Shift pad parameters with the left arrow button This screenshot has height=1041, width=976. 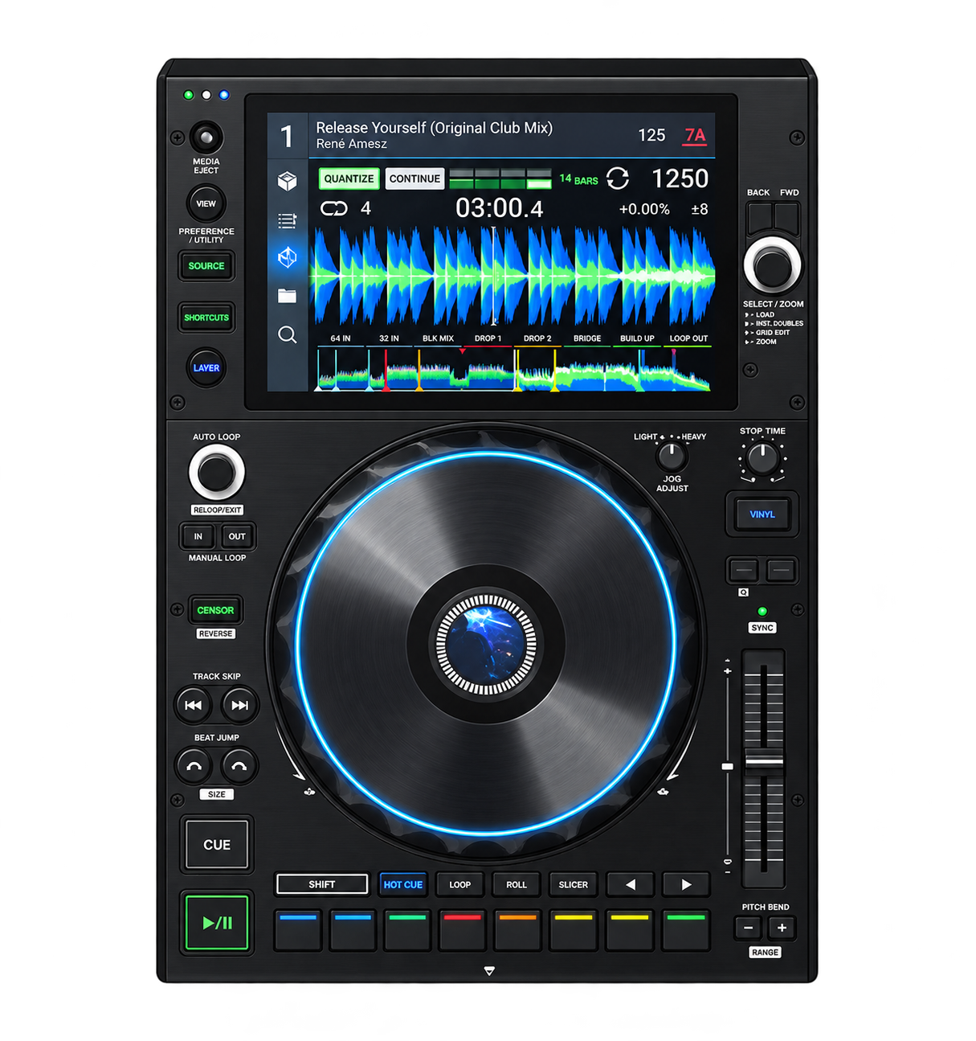[x=631, y=884]
